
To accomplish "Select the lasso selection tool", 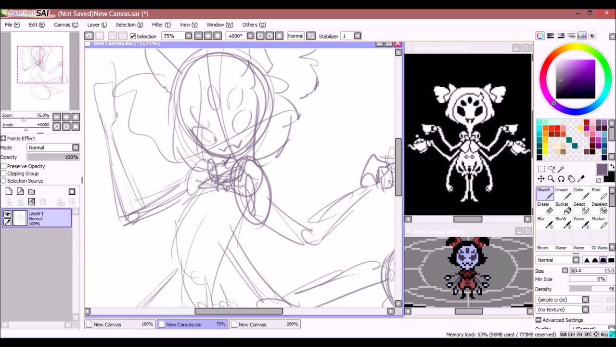I will tap(551, 169).
